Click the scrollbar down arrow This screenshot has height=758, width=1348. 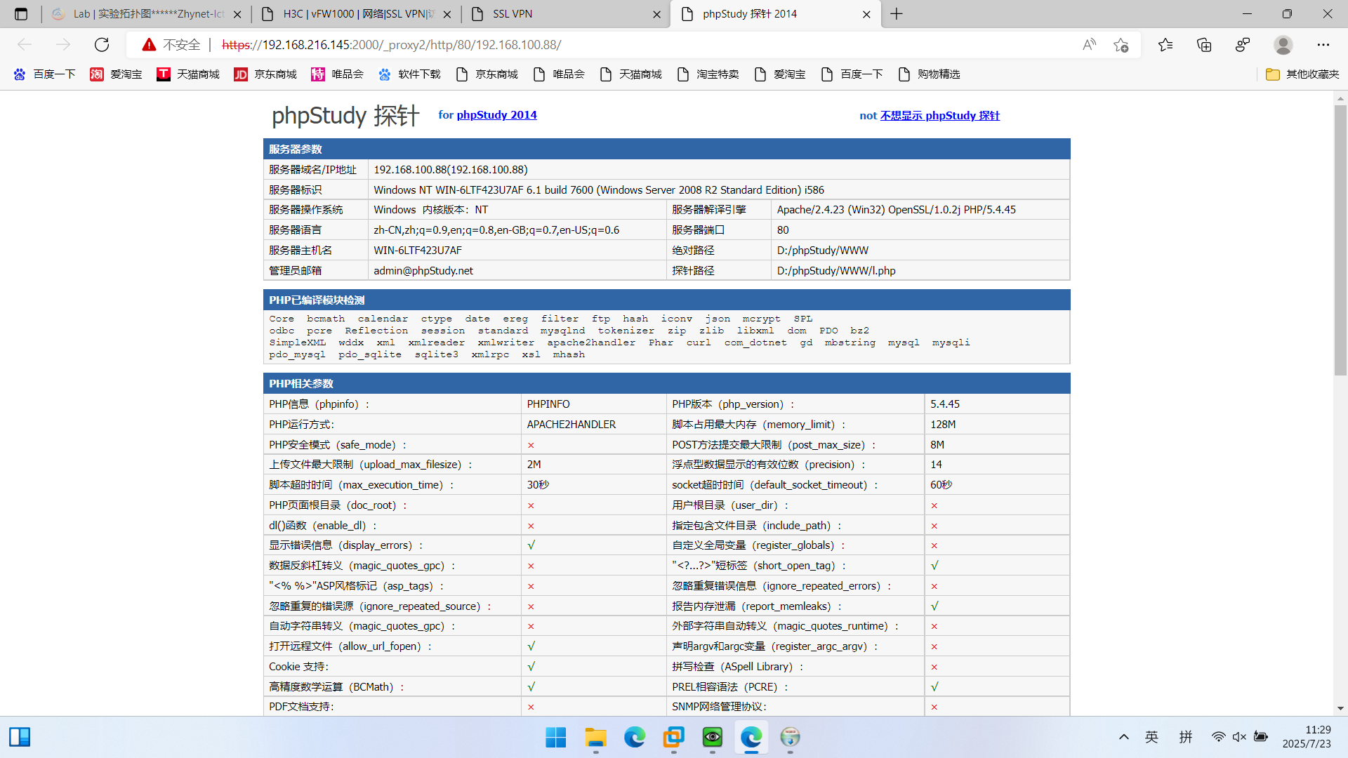pos(1340,709)
